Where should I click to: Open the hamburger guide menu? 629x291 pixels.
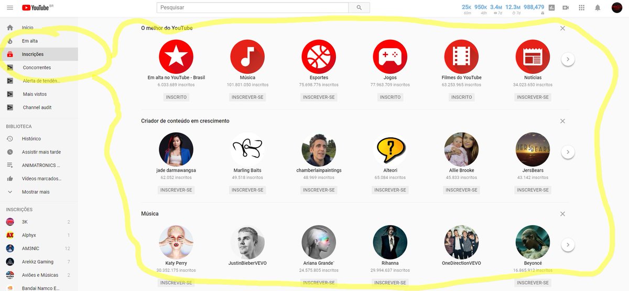click(x=10, y=7)
